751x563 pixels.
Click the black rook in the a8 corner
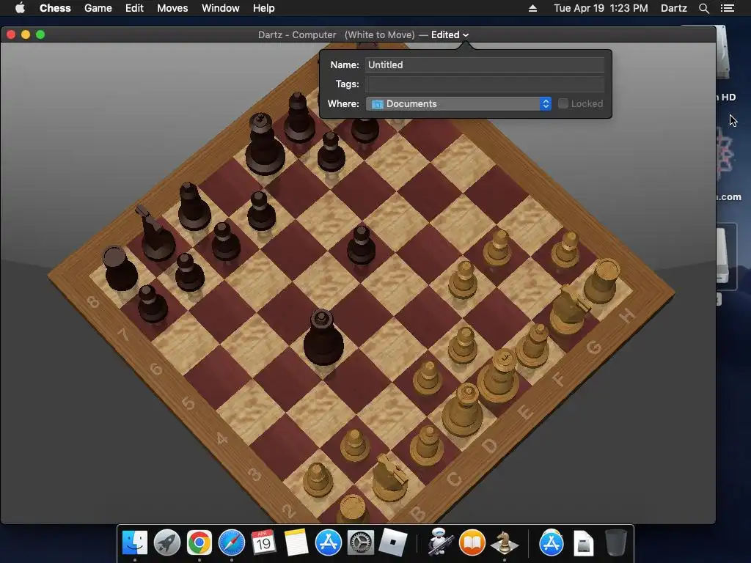tap(120, 268)
